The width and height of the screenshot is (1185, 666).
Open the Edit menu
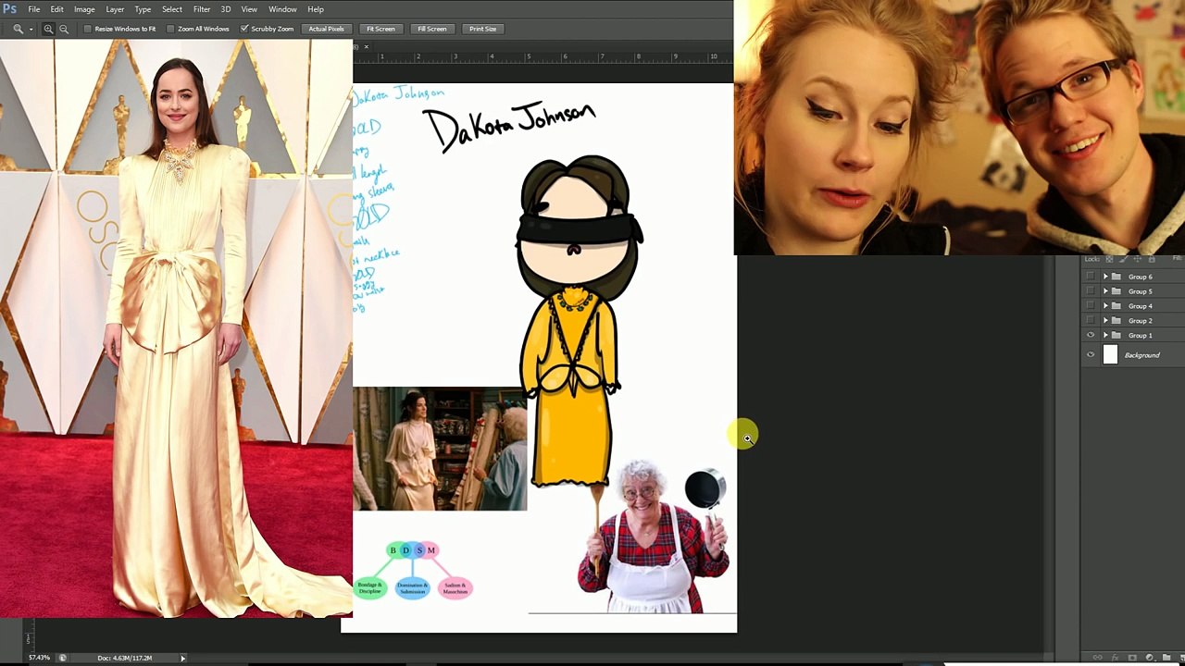[57, 9]
